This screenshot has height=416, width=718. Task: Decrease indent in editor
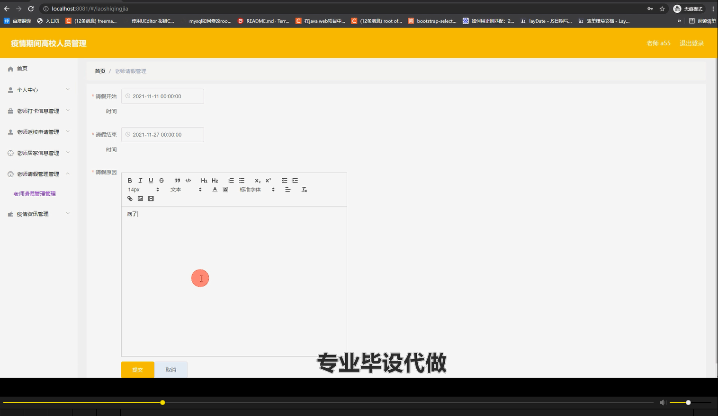click(285, 181)
